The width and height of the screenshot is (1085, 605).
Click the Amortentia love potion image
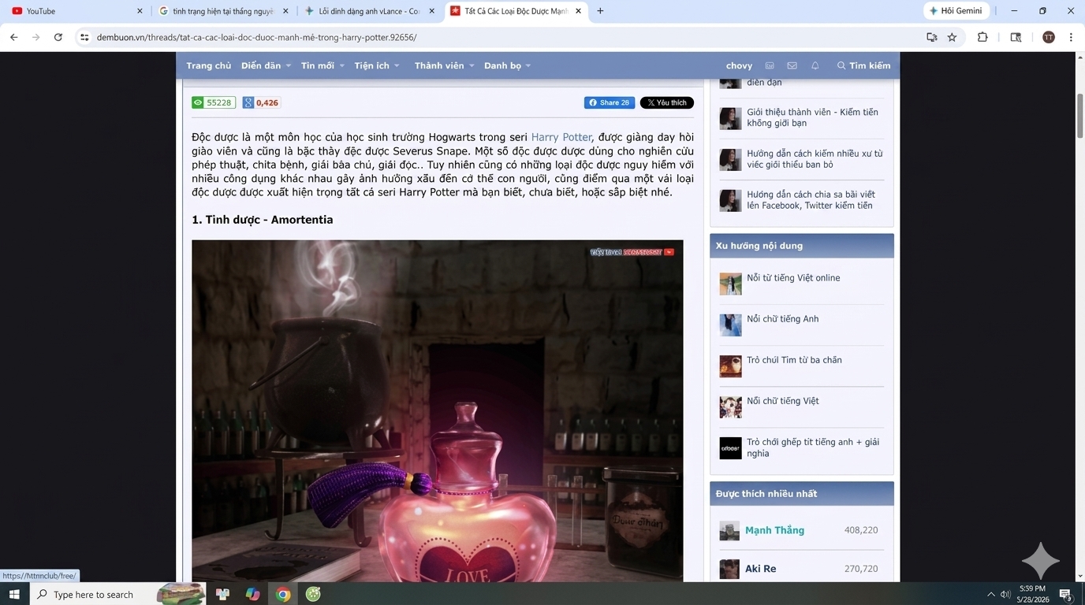tap(438, 411)
